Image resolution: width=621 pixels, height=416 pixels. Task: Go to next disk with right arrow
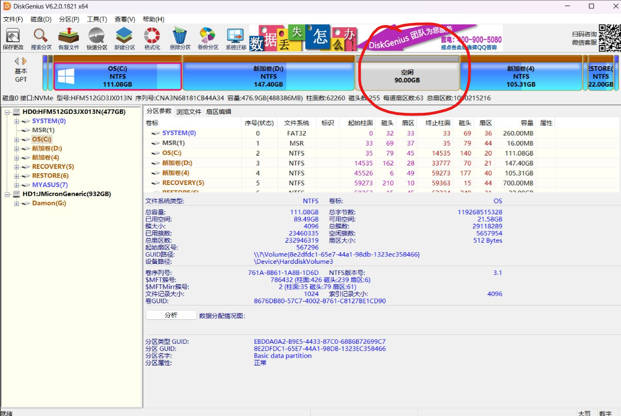[x=24, y=61]
